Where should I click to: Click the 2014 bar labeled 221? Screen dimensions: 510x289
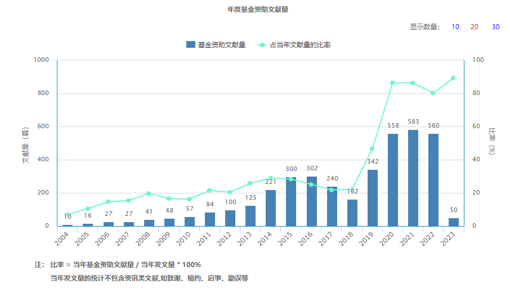coord(271,208)
